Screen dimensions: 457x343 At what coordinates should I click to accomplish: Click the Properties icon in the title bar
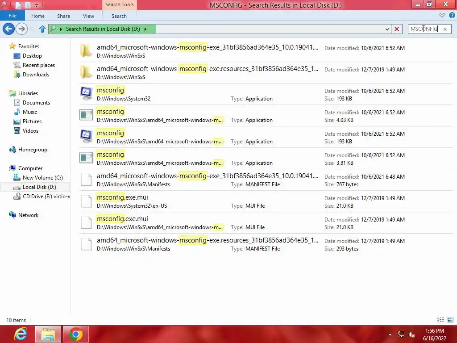[x=18, y=5]
